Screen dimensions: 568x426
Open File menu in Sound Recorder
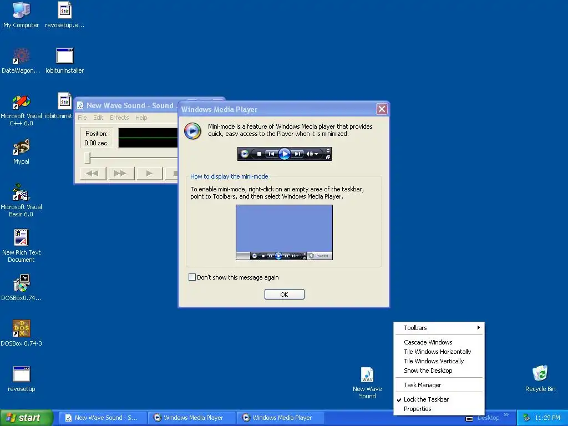point(82,118)
